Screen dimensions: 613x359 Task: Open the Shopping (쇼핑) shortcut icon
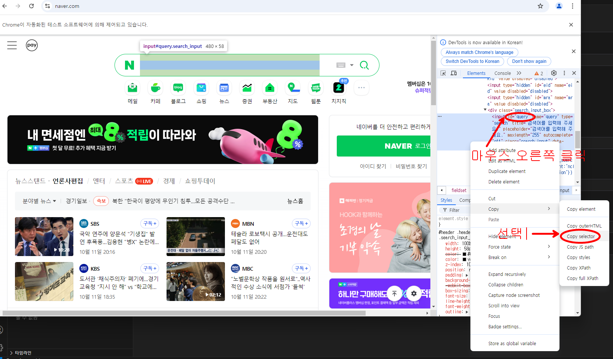(201, 88)
